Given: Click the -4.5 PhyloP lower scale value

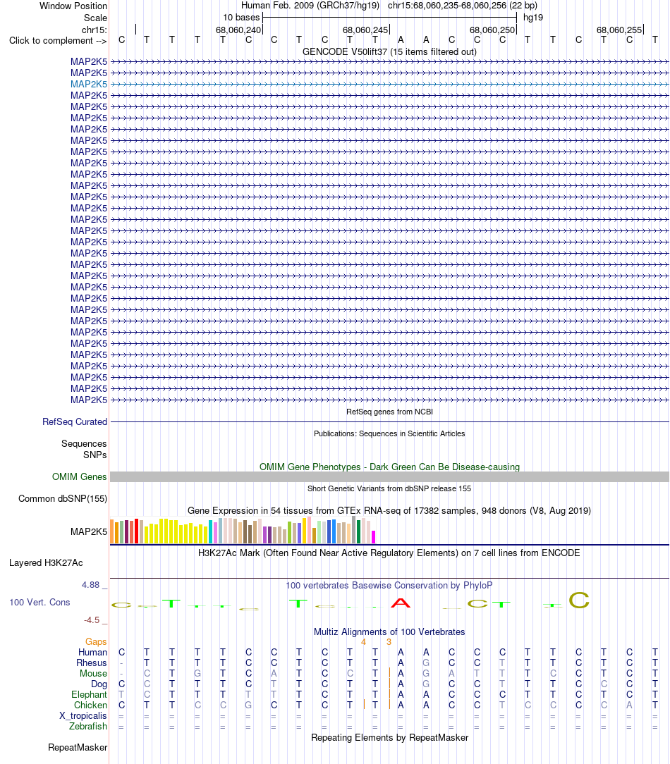Looking at the screenshot, I should point(91,620).
